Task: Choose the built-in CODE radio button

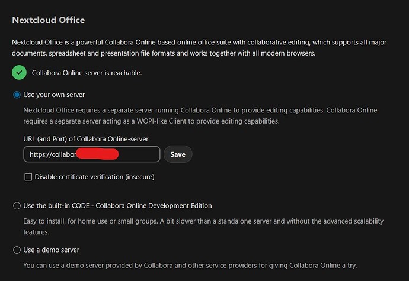Action: [17, 206]
